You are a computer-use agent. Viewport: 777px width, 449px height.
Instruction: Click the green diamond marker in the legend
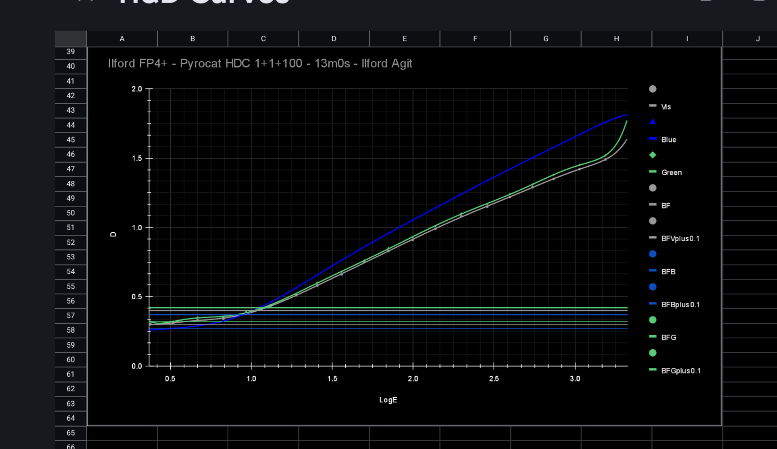click(x=653, y=155)
